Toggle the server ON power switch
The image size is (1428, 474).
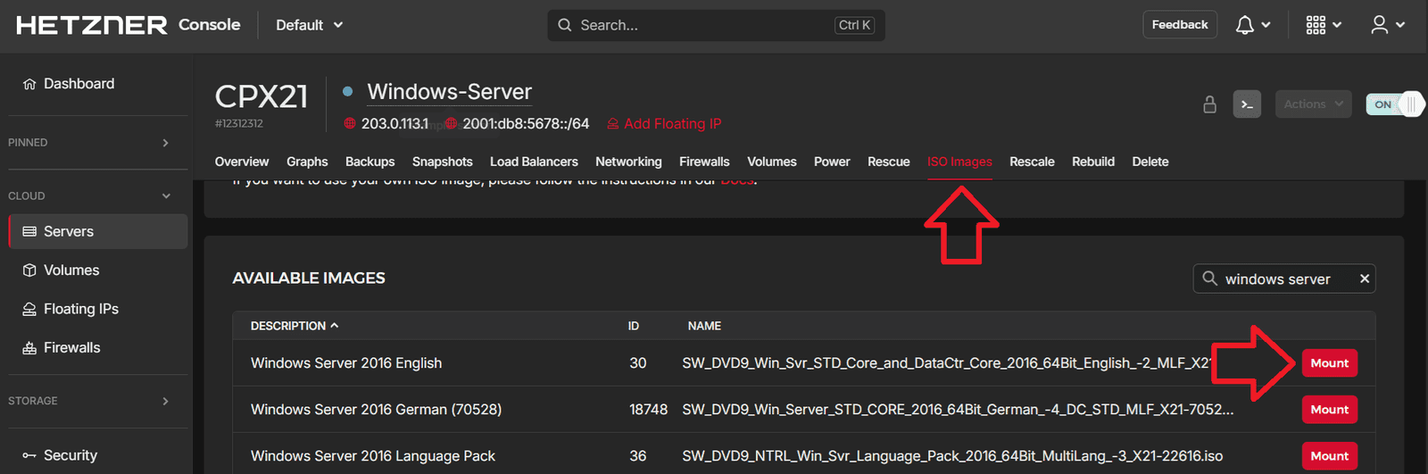point(1394,104)
